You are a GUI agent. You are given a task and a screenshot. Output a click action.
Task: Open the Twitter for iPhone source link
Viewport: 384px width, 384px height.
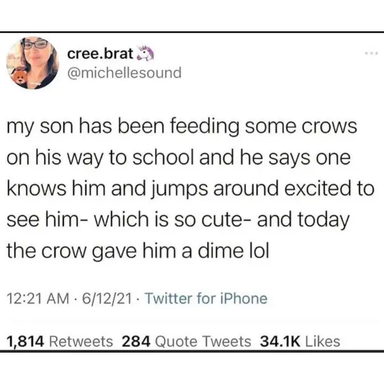[x=205, y=298]
